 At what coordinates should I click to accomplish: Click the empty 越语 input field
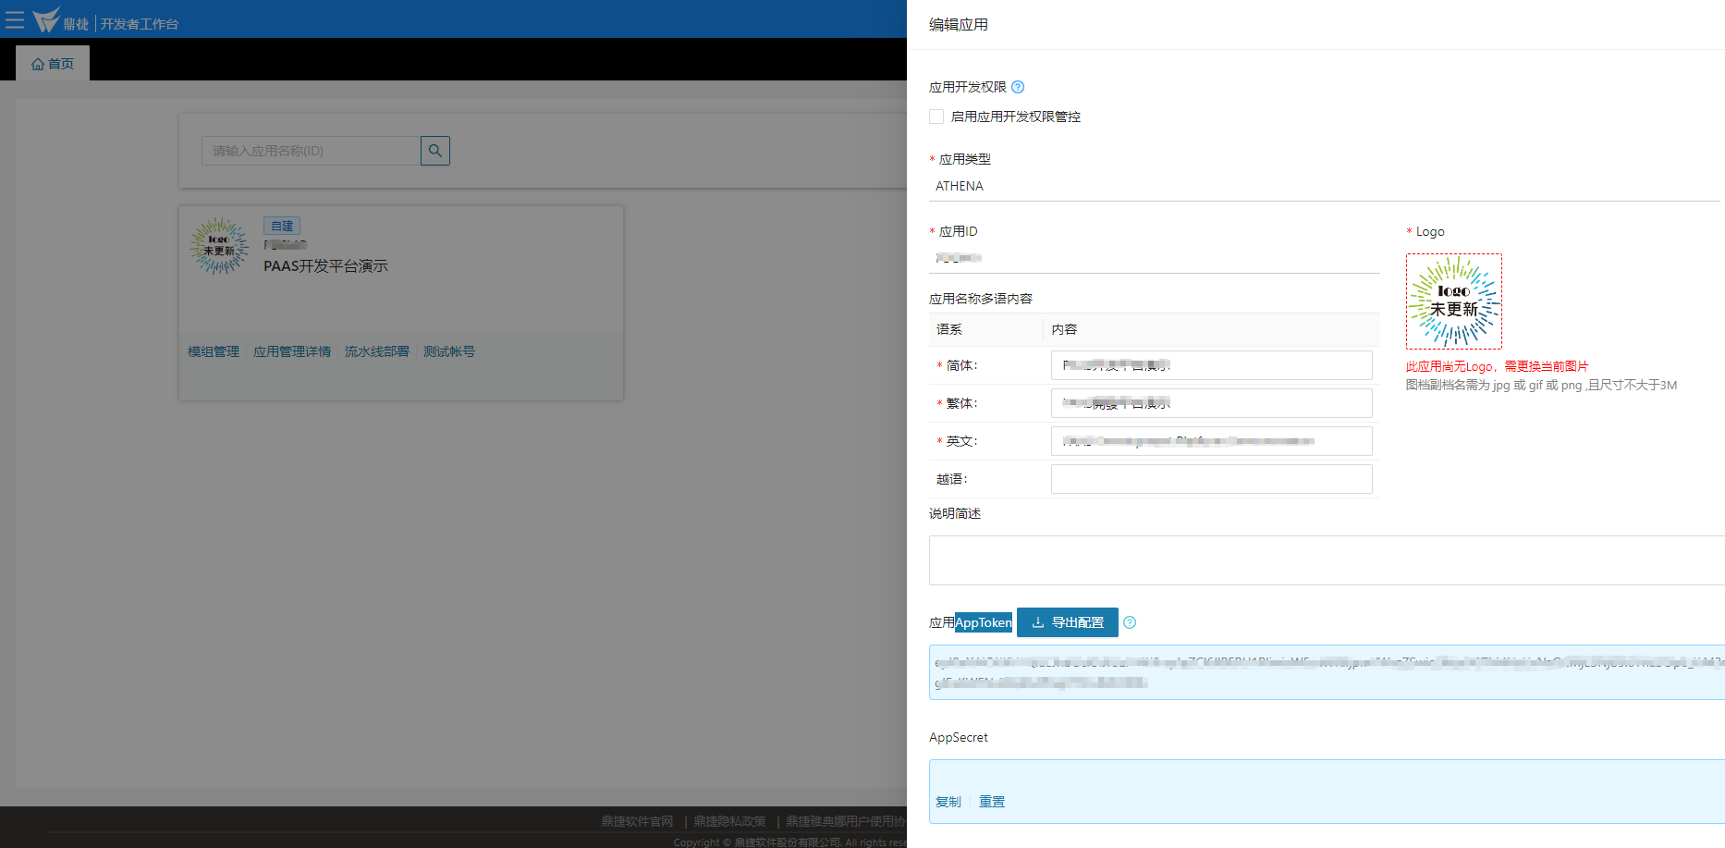[x=1211, y=479]
